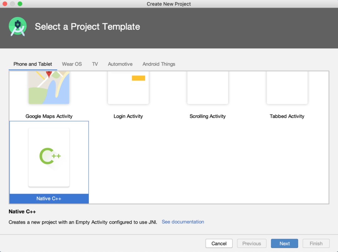338x252 pixels.
Task: Click the Scrolling Activity label
Action: [207, 116]
